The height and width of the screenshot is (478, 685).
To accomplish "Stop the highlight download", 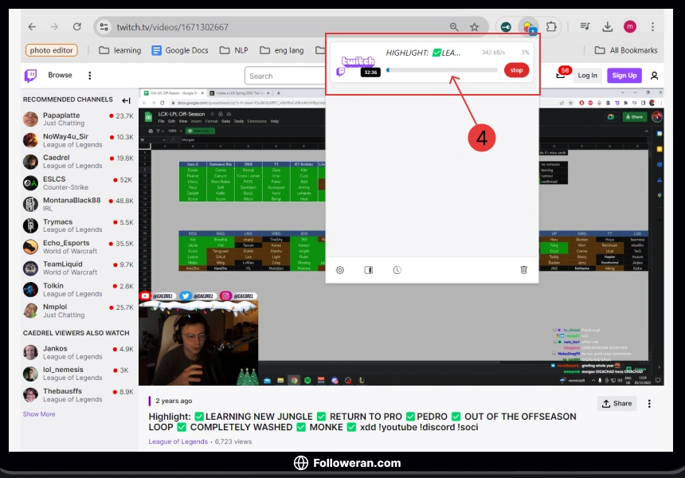I will click(x=516, y=70).
